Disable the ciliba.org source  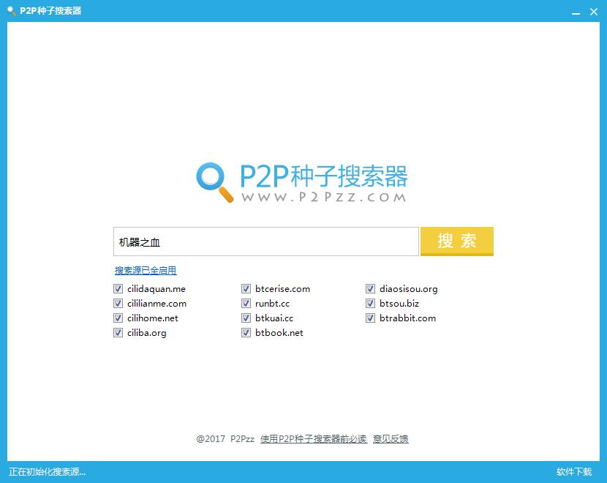118,332
